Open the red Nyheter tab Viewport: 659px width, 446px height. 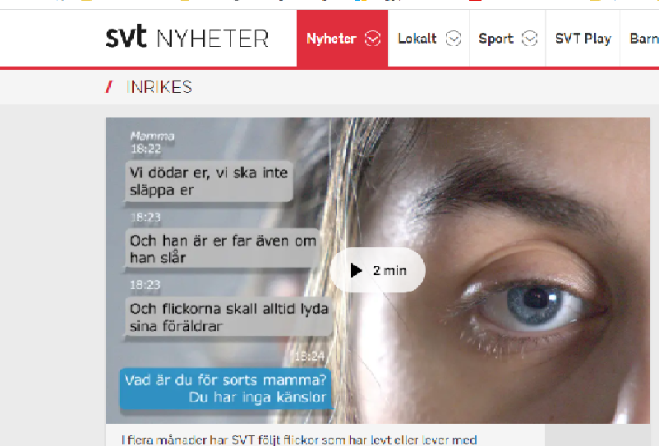(x=342, y=39)
